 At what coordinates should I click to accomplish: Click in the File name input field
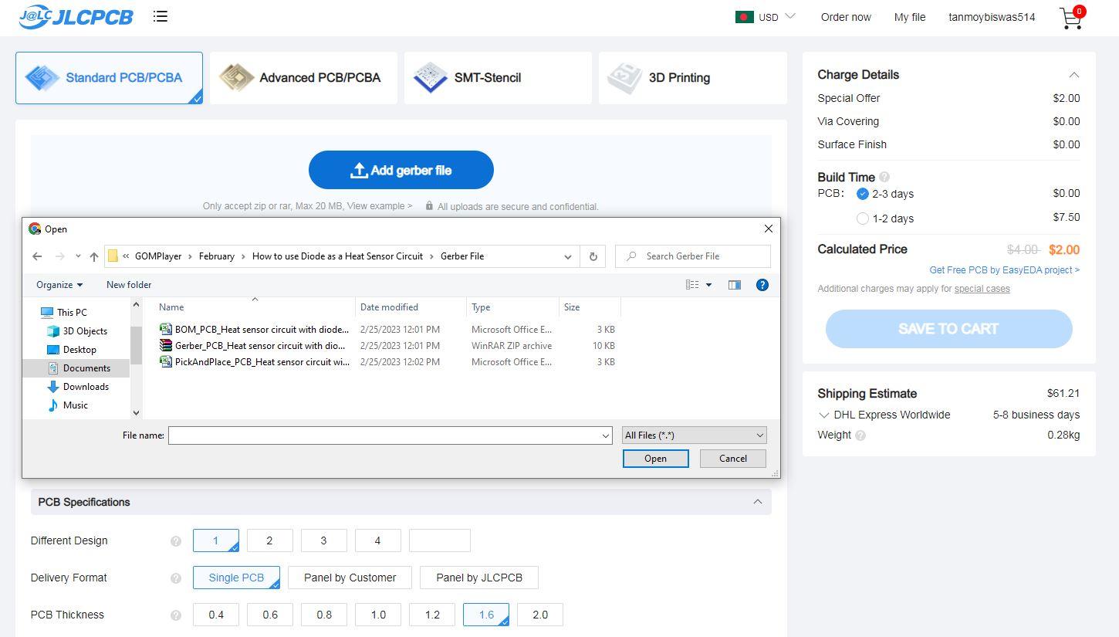click(x=390, y=435)
